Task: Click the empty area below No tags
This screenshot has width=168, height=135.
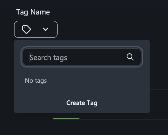Action: [82, 91]
